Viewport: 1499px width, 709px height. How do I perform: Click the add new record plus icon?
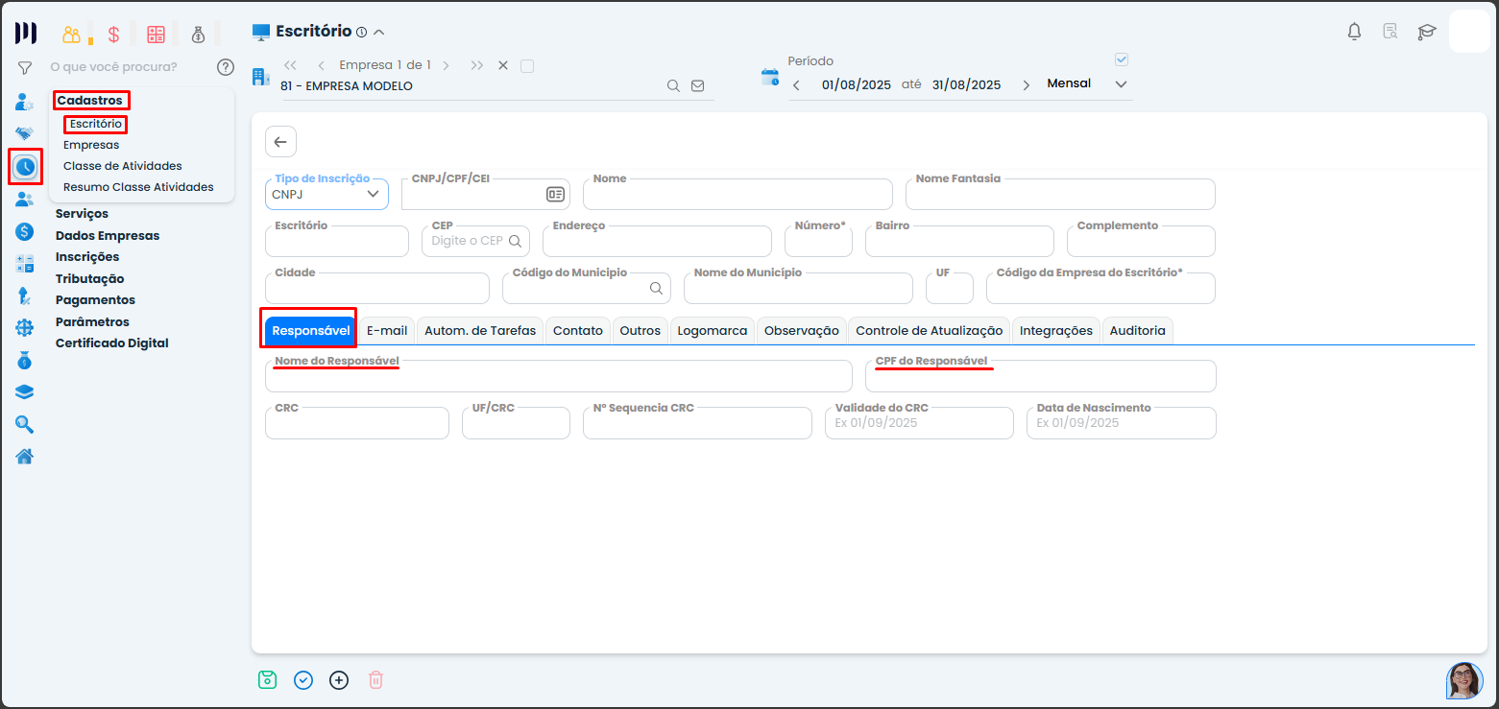339,679
